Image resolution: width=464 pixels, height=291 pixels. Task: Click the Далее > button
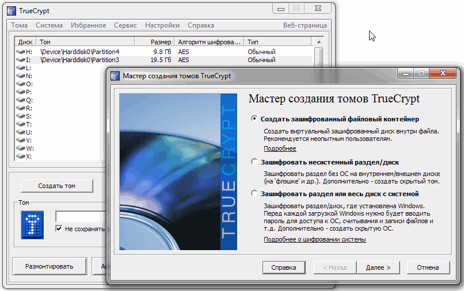[x=378, y=267]
